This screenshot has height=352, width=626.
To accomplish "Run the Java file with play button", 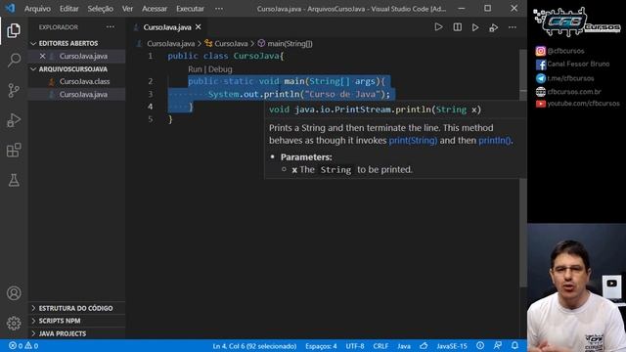I will click(x=438, y=27).
